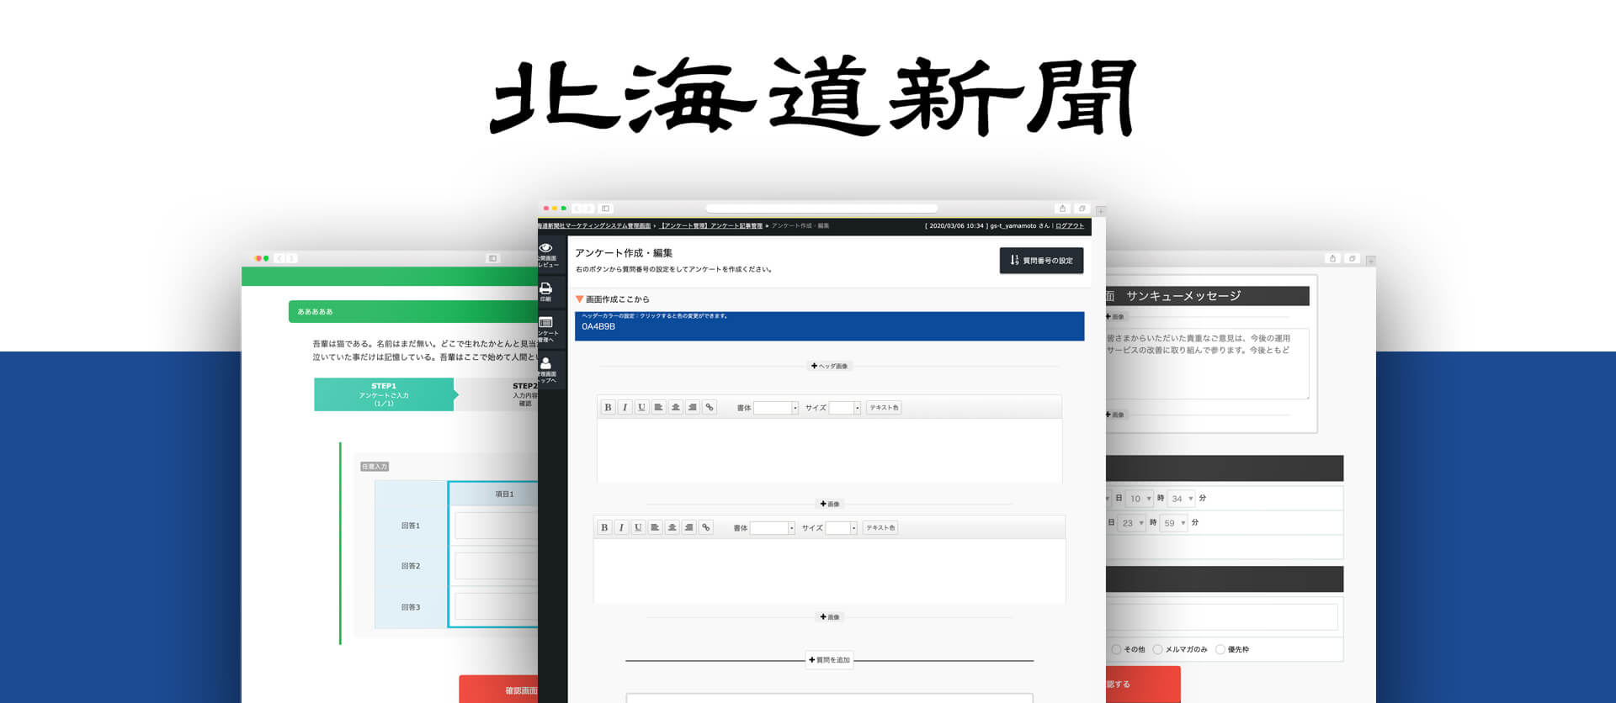The image size is (1616, 703).
Task: Toggle sidebar icon in center browser toolbar
Action: tap(605, 209)
